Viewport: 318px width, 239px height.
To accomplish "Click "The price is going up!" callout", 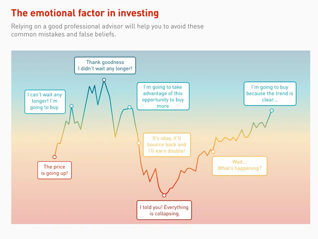I will click(x=54, y=170).
